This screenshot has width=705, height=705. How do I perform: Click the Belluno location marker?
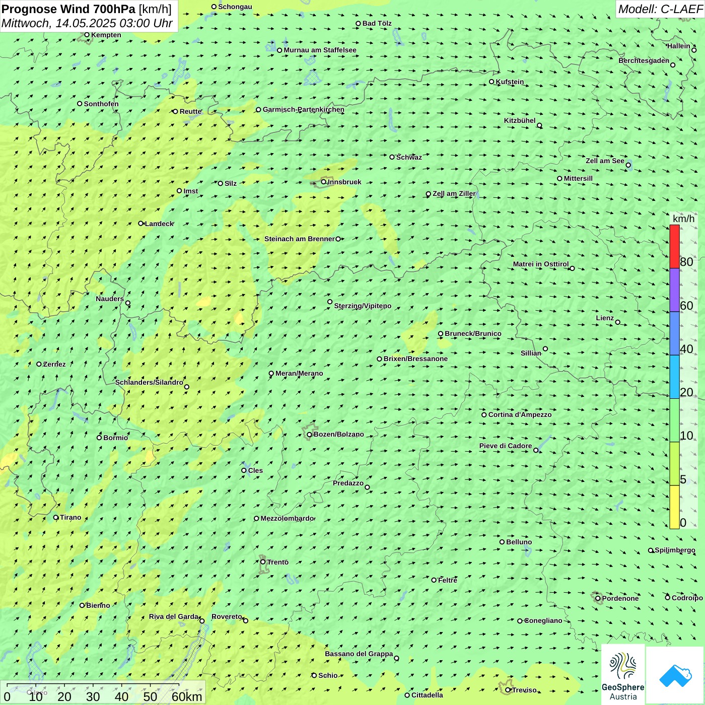[502, 542]
